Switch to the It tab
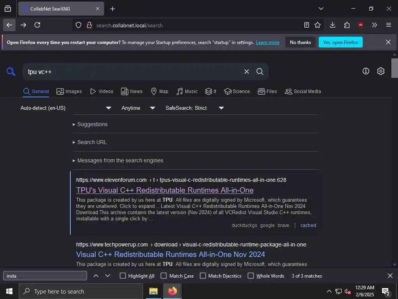This screenshot has width=398, height=299. [x=211, y=91]
